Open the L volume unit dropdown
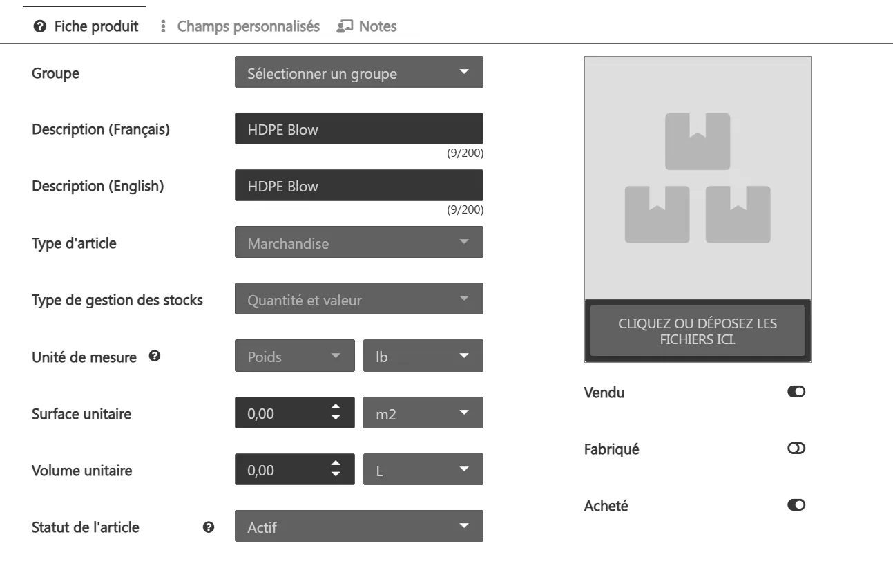 (x=423, y=470)
